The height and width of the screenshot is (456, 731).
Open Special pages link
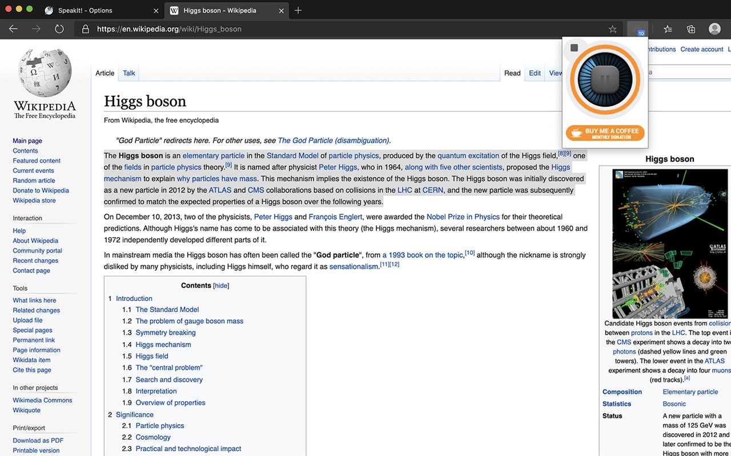click(x=33, y=330)
